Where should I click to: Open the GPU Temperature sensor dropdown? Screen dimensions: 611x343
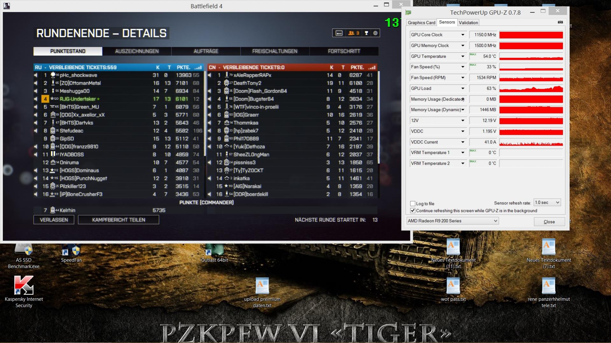[463, 57]
